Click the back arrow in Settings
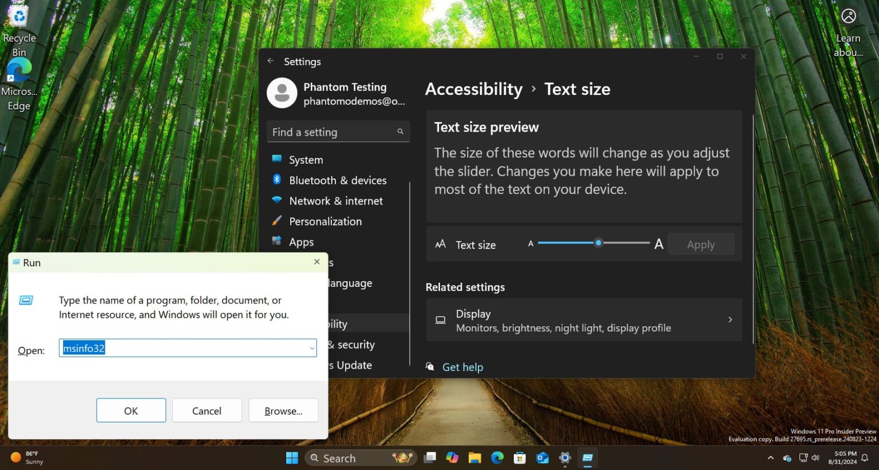The width and height of the screenshot is (879, 470). [x=270, y=61]
